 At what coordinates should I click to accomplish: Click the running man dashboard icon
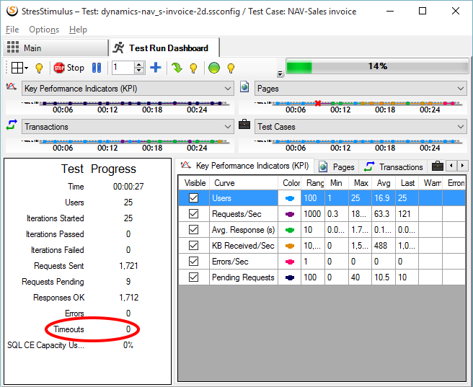(118, 48)
